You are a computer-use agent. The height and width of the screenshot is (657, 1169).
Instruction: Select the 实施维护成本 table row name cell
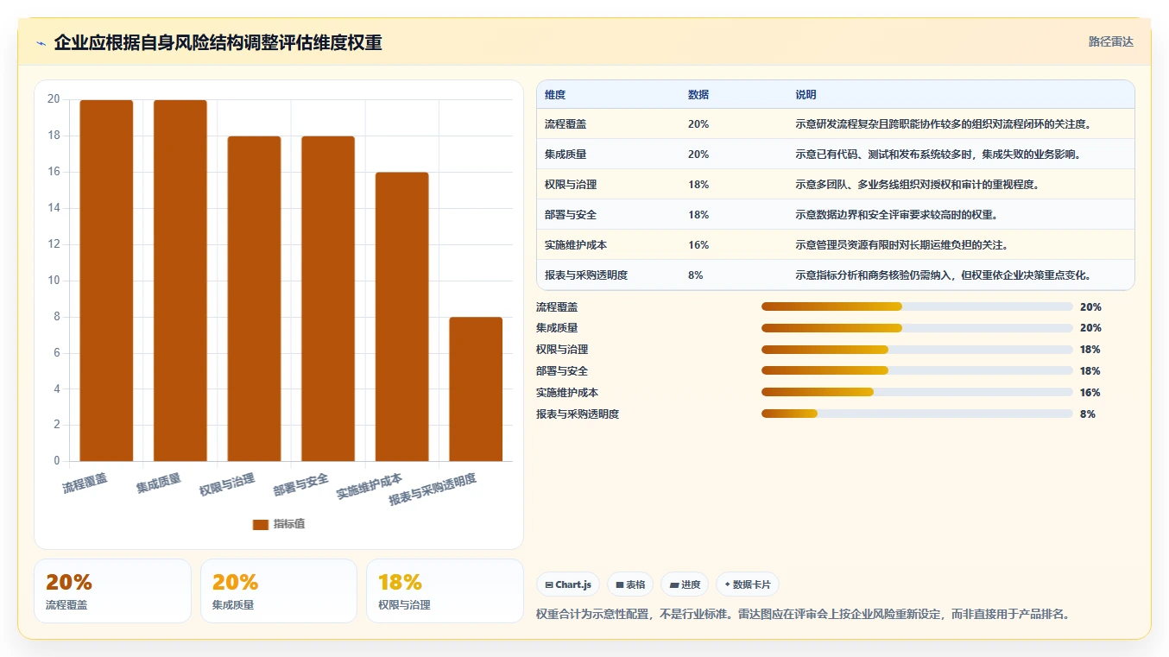576,245
